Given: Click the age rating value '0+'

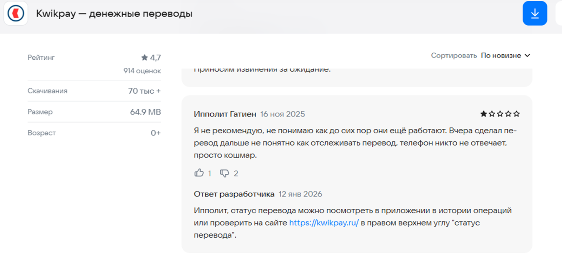Looking at the screenshot, I should click(x=156, y=133).
